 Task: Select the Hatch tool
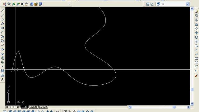coord(2,71)
